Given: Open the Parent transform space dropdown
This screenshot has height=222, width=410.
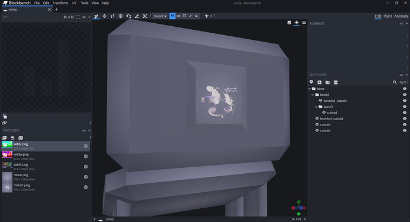Looking at the screenshot, I should point(160,16).
